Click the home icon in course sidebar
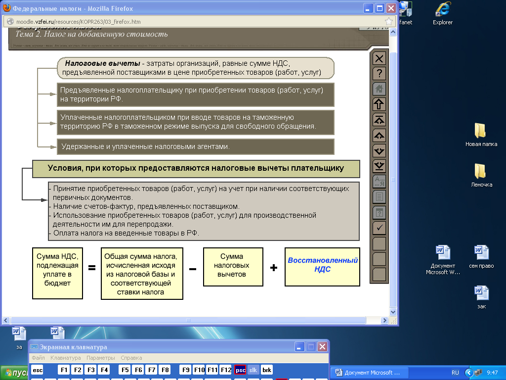This screenshot has width=506, height=380. coord(379,89)
